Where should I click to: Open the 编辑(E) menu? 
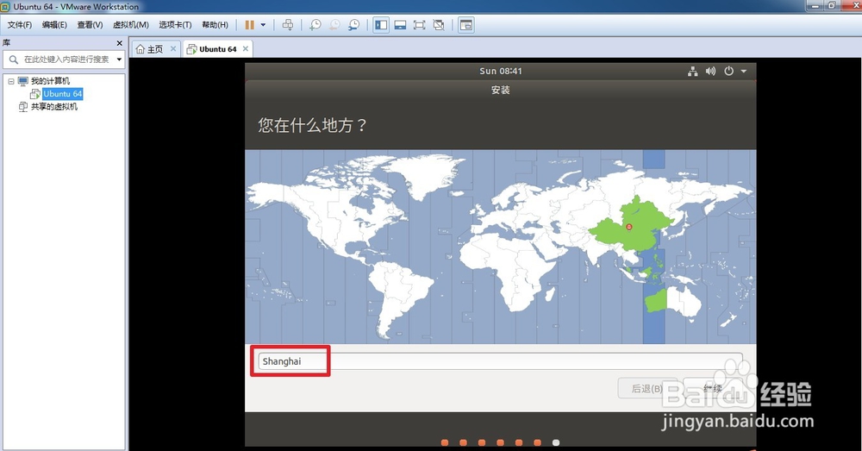coord(54,25)
